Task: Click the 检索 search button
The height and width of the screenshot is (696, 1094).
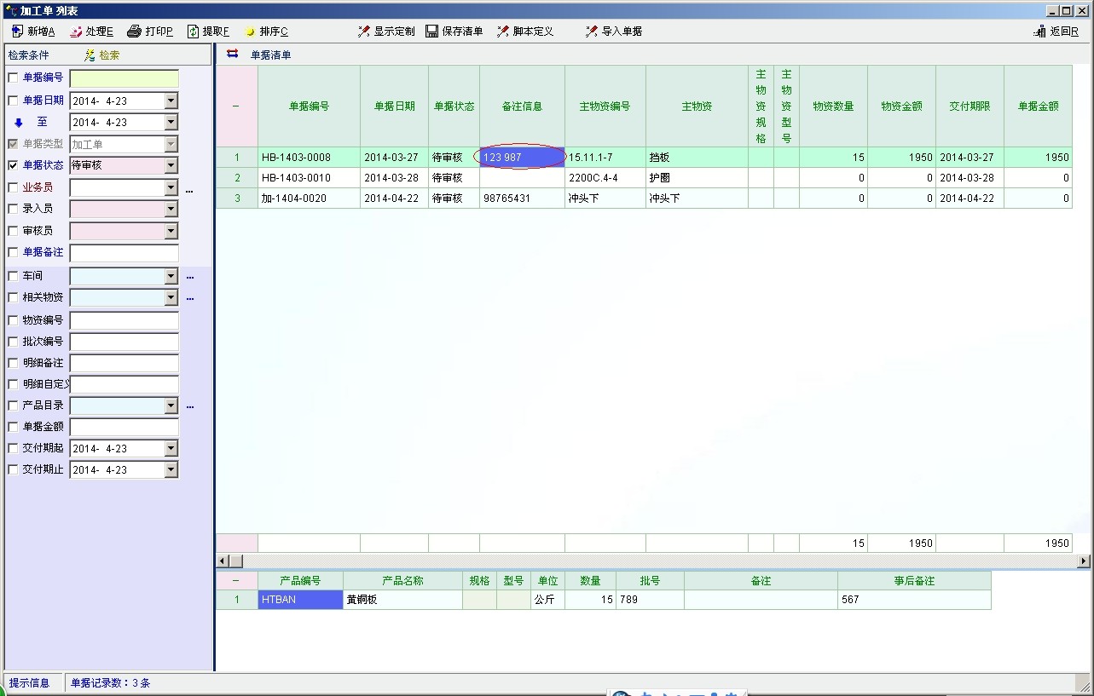Action: point(102,55)
